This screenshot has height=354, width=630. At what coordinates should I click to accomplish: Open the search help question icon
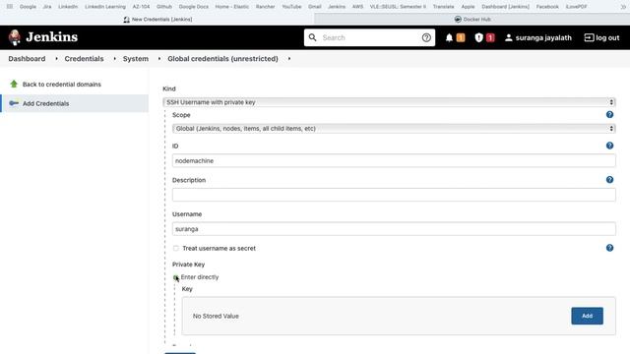pyautogui.click(x=426, y=37)
